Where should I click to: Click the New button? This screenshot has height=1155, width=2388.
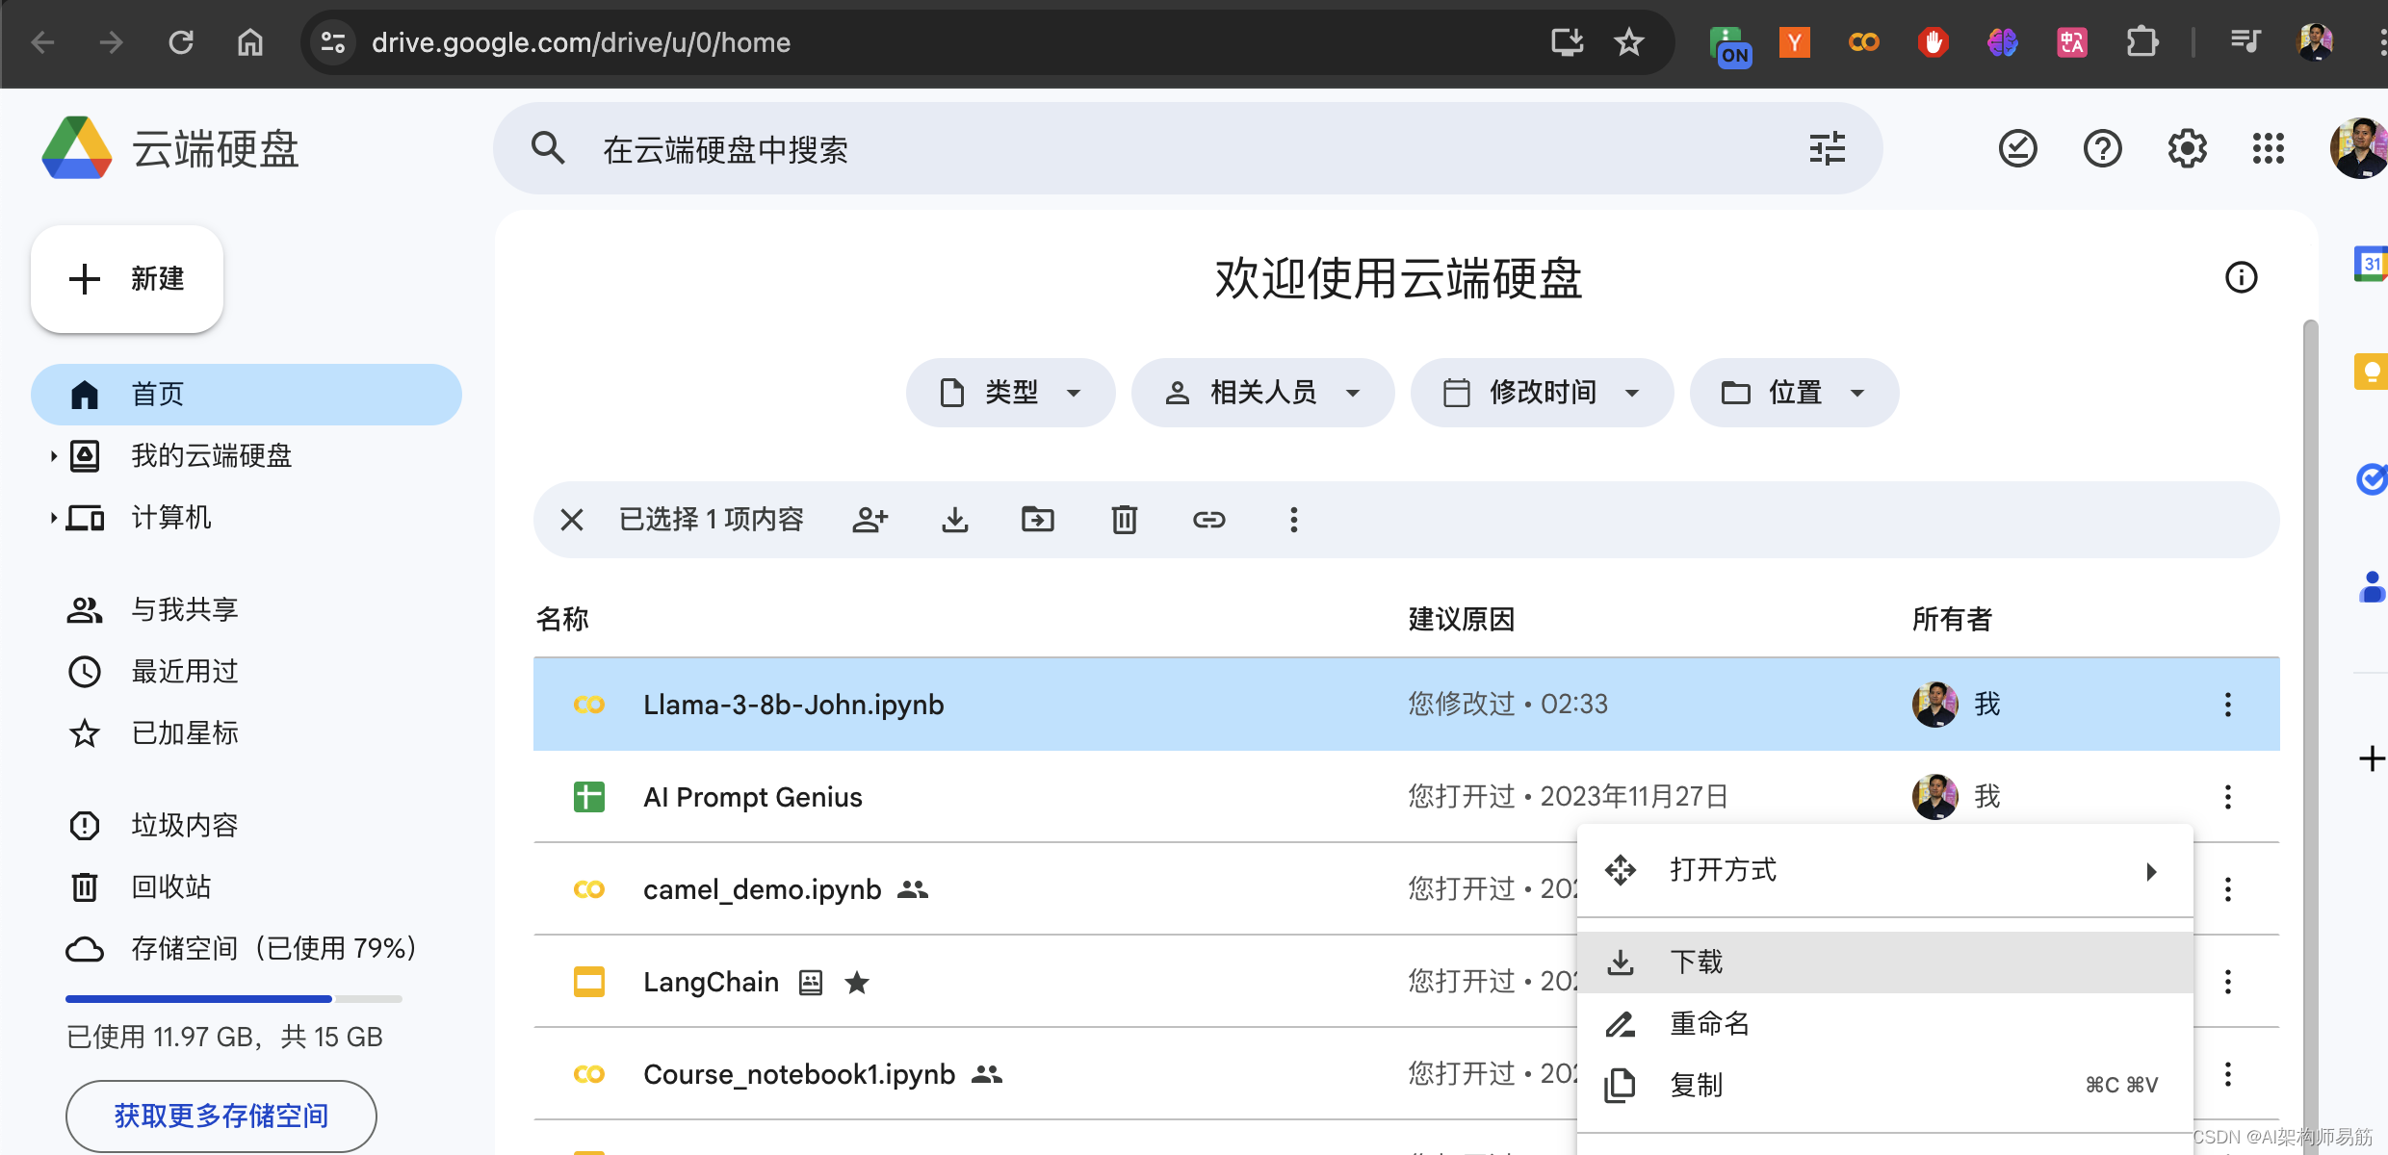[127, 279]
